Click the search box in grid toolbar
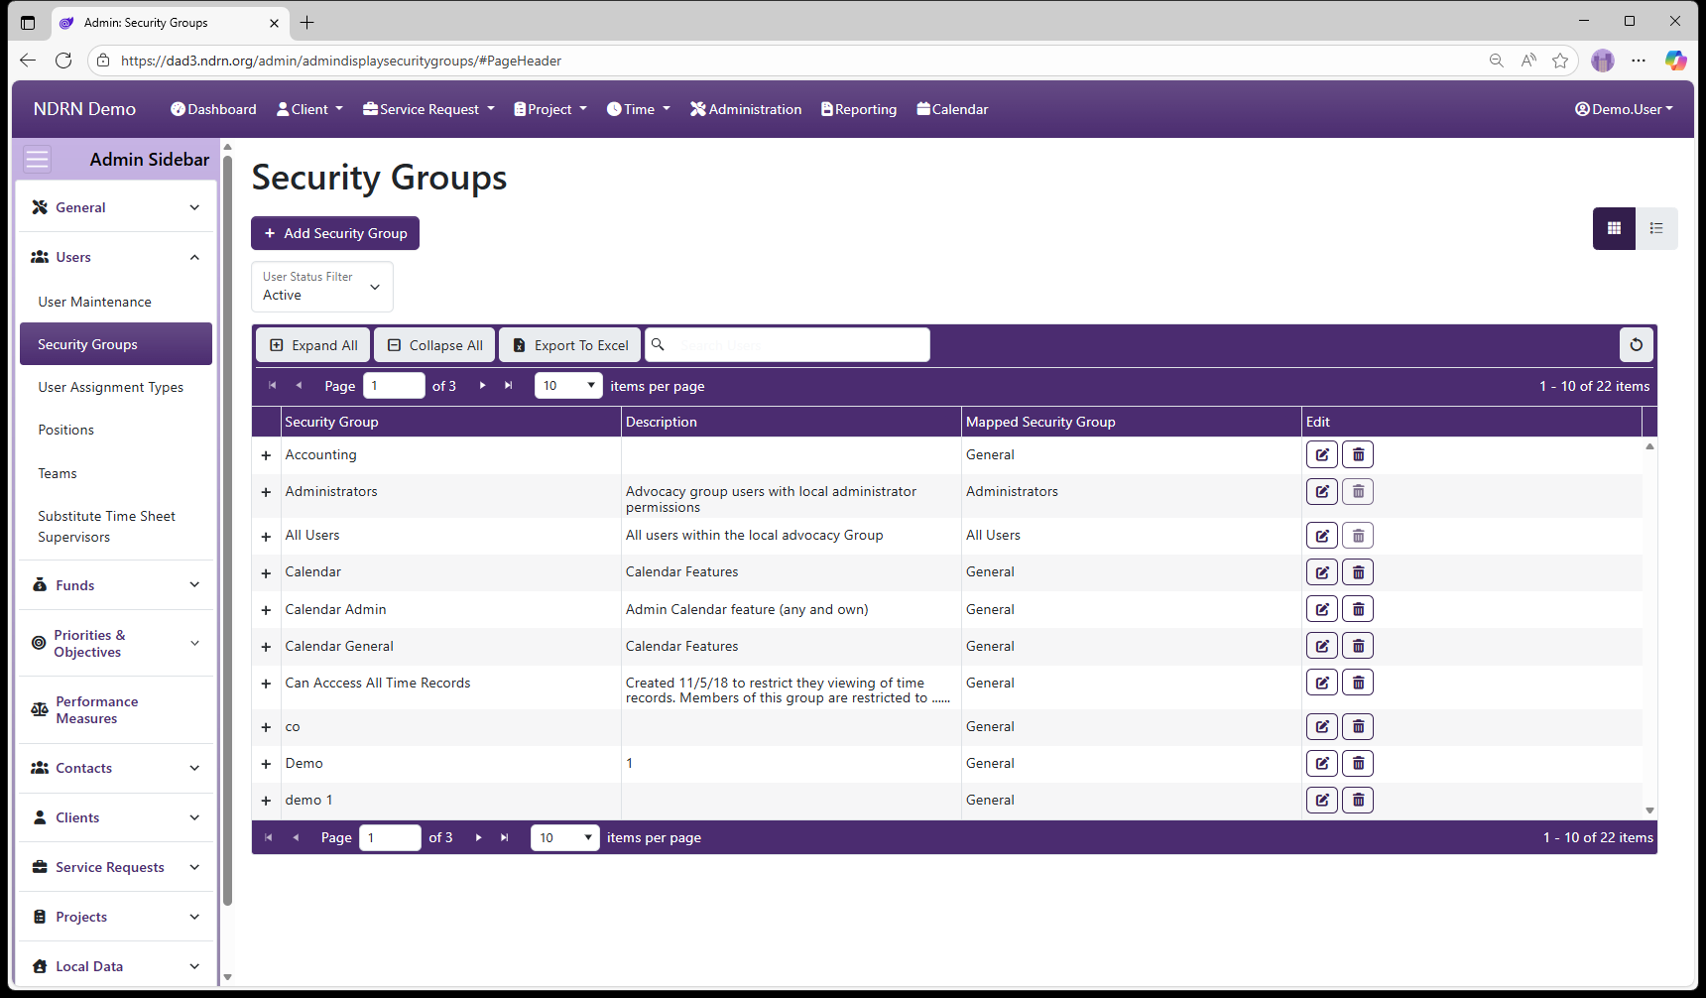Image resolution: width=1706 pixels, height=998 pixels. coord(788,345)
